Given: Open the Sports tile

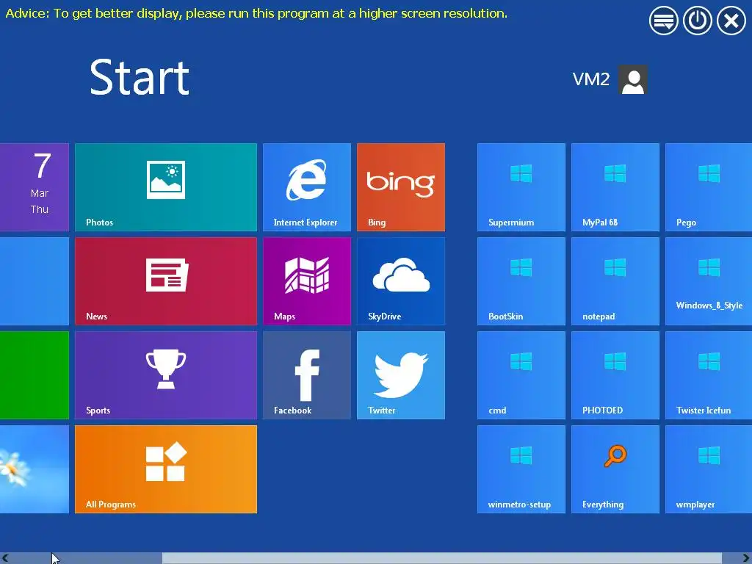Looking at the screenshot, I should 166,375.
